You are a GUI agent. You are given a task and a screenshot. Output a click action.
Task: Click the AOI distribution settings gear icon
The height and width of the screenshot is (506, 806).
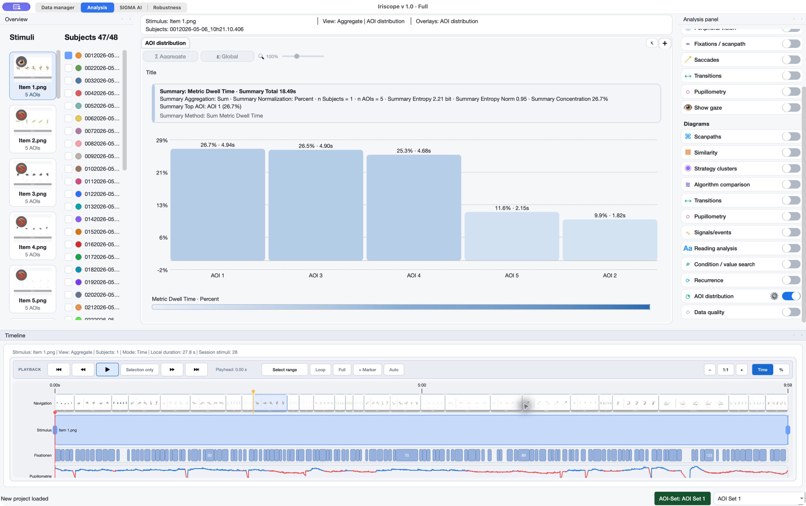774,296
